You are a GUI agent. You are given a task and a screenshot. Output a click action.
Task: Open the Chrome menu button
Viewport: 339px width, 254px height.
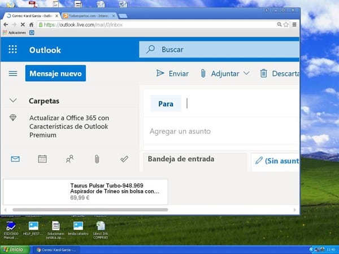point(294,24)
